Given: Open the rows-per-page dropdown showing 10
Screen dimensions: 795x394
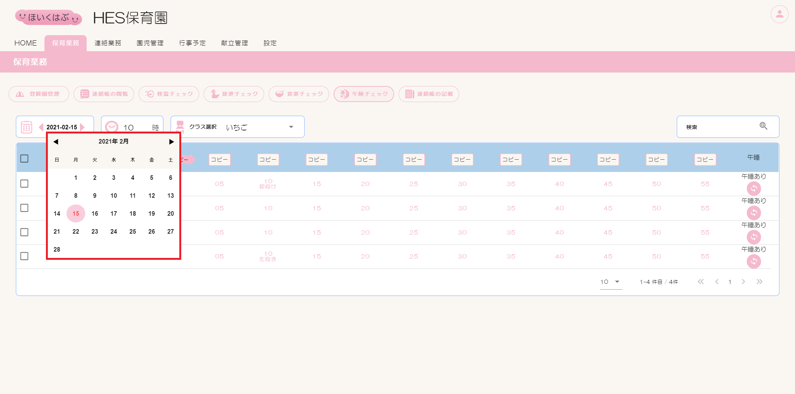Looking at the screenshot, I should [x=610, y=282].
